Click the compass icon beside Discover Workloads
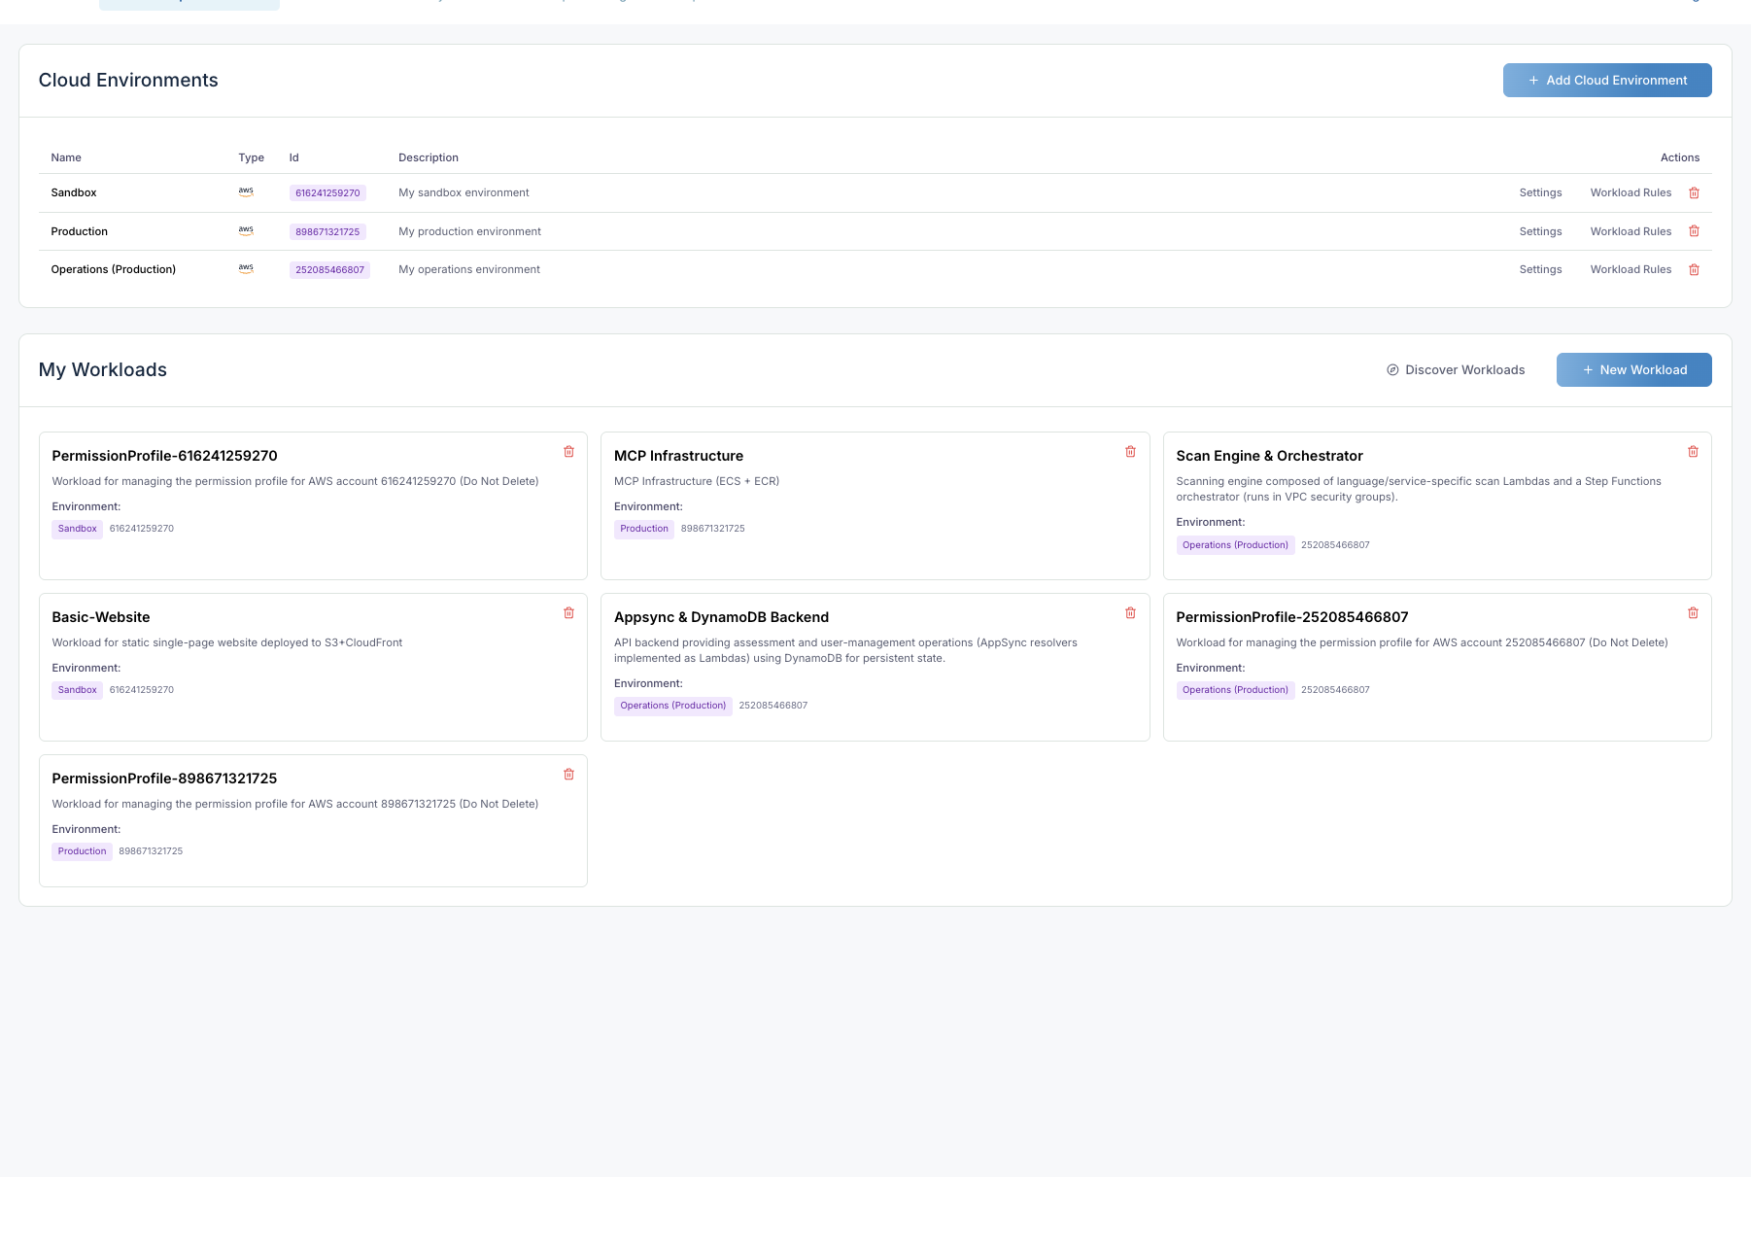The image size is (1751, 1246). pyautogui.click(x=1391, y=369)
